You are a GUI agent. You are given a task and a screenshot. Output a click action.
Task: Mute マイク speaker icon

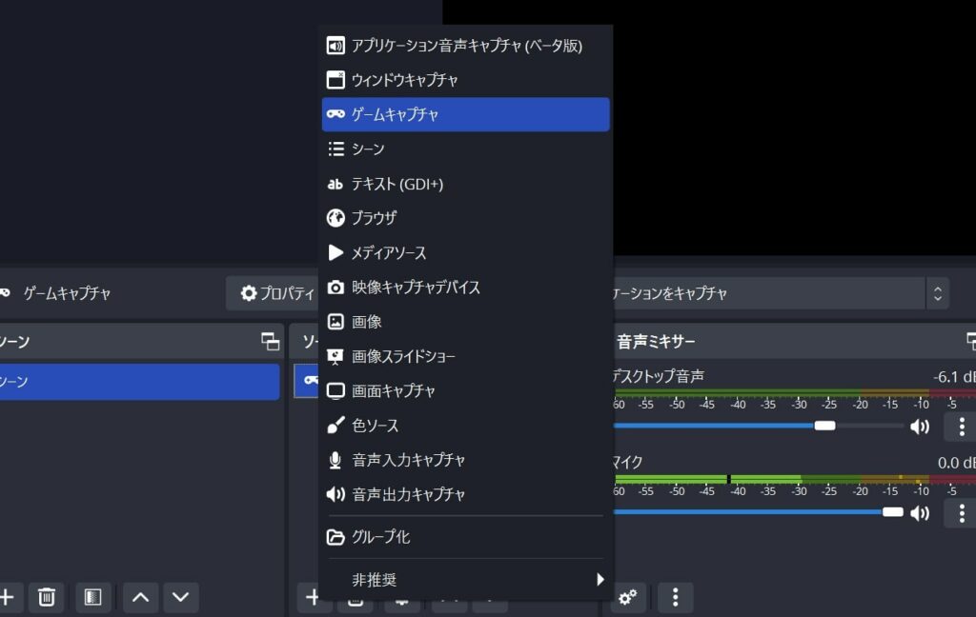click(x=920, y=512)
